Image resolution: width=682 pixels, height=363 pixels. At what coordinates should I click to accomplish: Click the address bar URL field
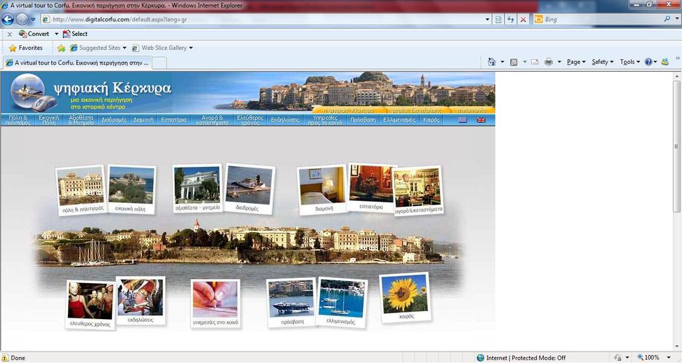[262, 19]
